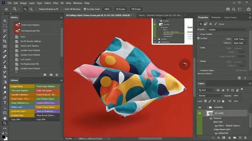Select the Frame tool

point(5,46)
